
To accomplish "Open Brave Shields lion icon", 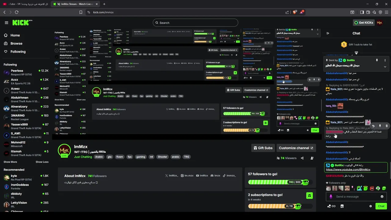I will click(295, 12).
